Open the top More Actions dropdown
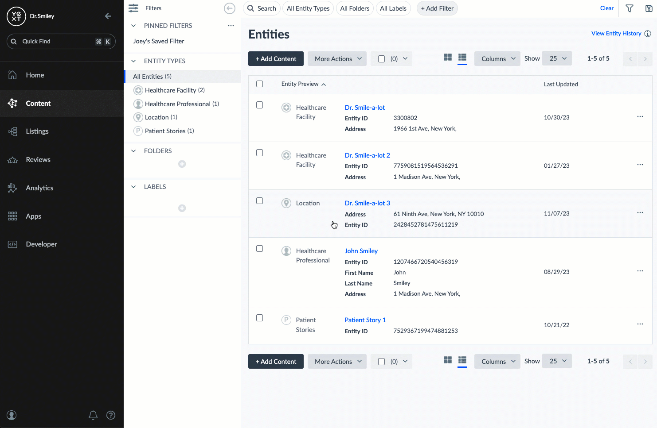657x428 pixels. 337,59
